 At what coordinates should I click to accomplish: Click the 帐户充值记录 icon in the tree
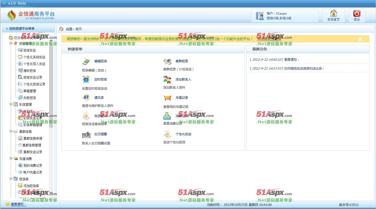coord(20,172)
